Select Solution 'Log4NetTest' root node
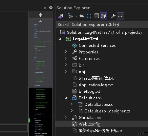The image size is (148, 136). tap(104, 32)
